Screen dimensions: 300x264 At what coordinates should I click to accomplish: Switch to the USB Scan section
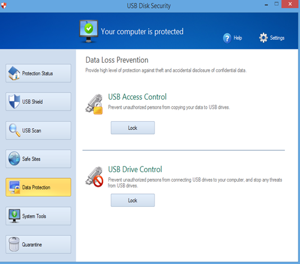click(38, 131)
